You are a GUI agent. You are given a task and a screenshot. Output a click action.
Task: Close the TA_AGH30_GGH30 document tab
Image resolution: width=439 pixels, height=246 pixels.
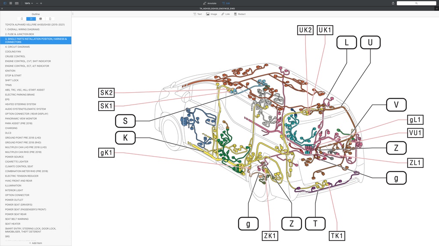pos(2,9)
